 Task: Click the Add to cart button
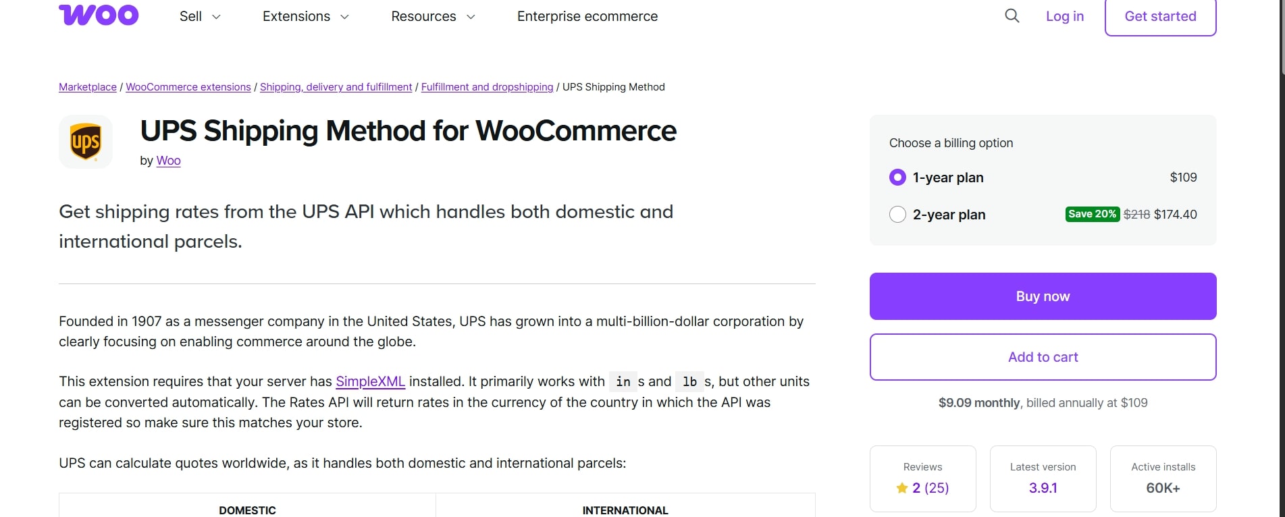coord(1043,357)
